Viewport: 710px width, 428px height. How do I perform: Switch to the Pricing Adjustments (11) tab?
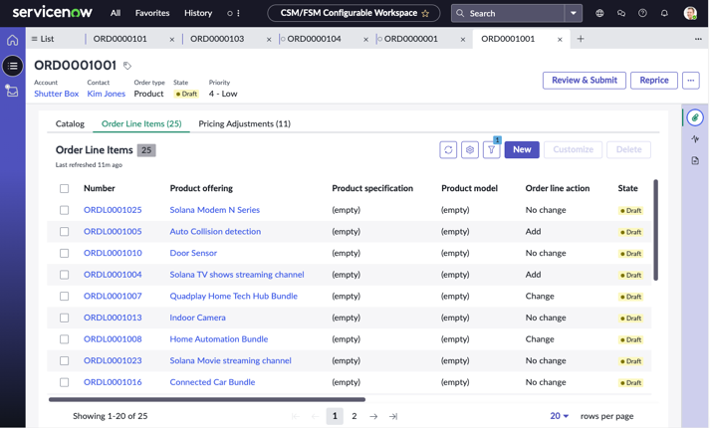tap(245, 124)
